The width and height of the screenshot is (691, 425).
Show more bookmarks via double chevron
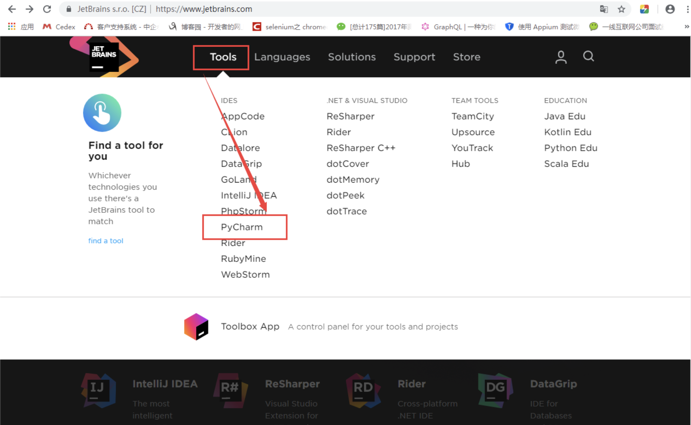[x=687, y=27]
